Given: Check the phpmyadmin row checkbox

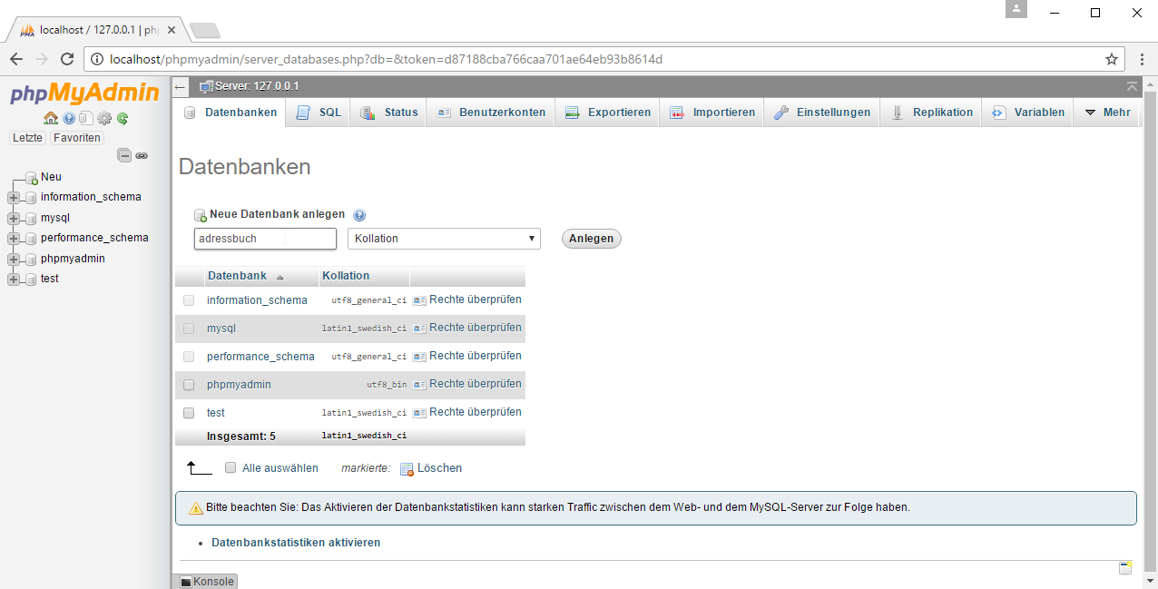Looking at the screenshot, I should (x=189, y=385).
